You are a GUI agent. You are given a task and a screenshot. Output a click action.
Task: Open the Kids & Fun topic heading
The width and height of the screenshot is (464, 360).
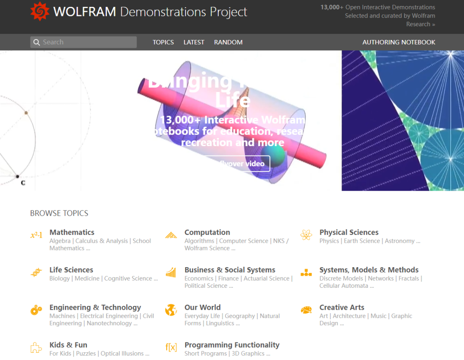click(x=68, y=345)
